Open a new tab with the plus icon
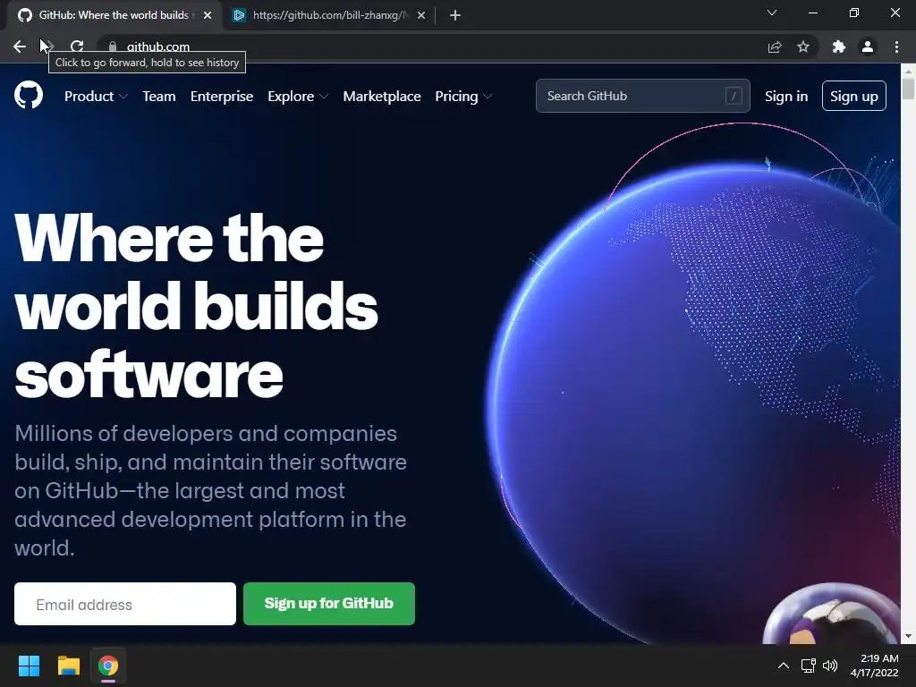916x687 pixels. point(455,15)
